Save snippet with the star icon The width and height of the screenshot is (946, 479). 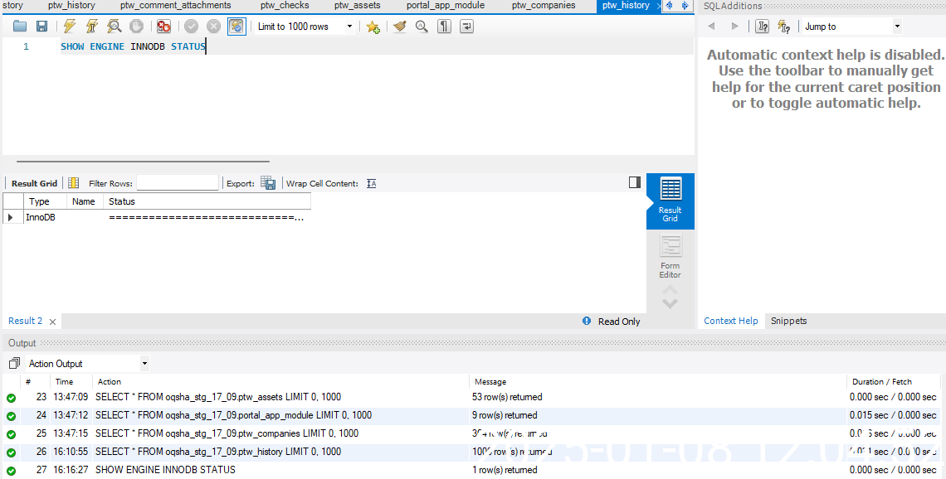click(373, 27)
